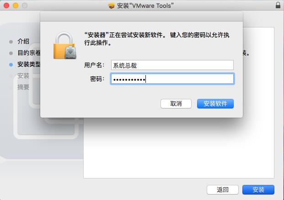Click the gray bullet beside 介绍

(x=11, y=42)
